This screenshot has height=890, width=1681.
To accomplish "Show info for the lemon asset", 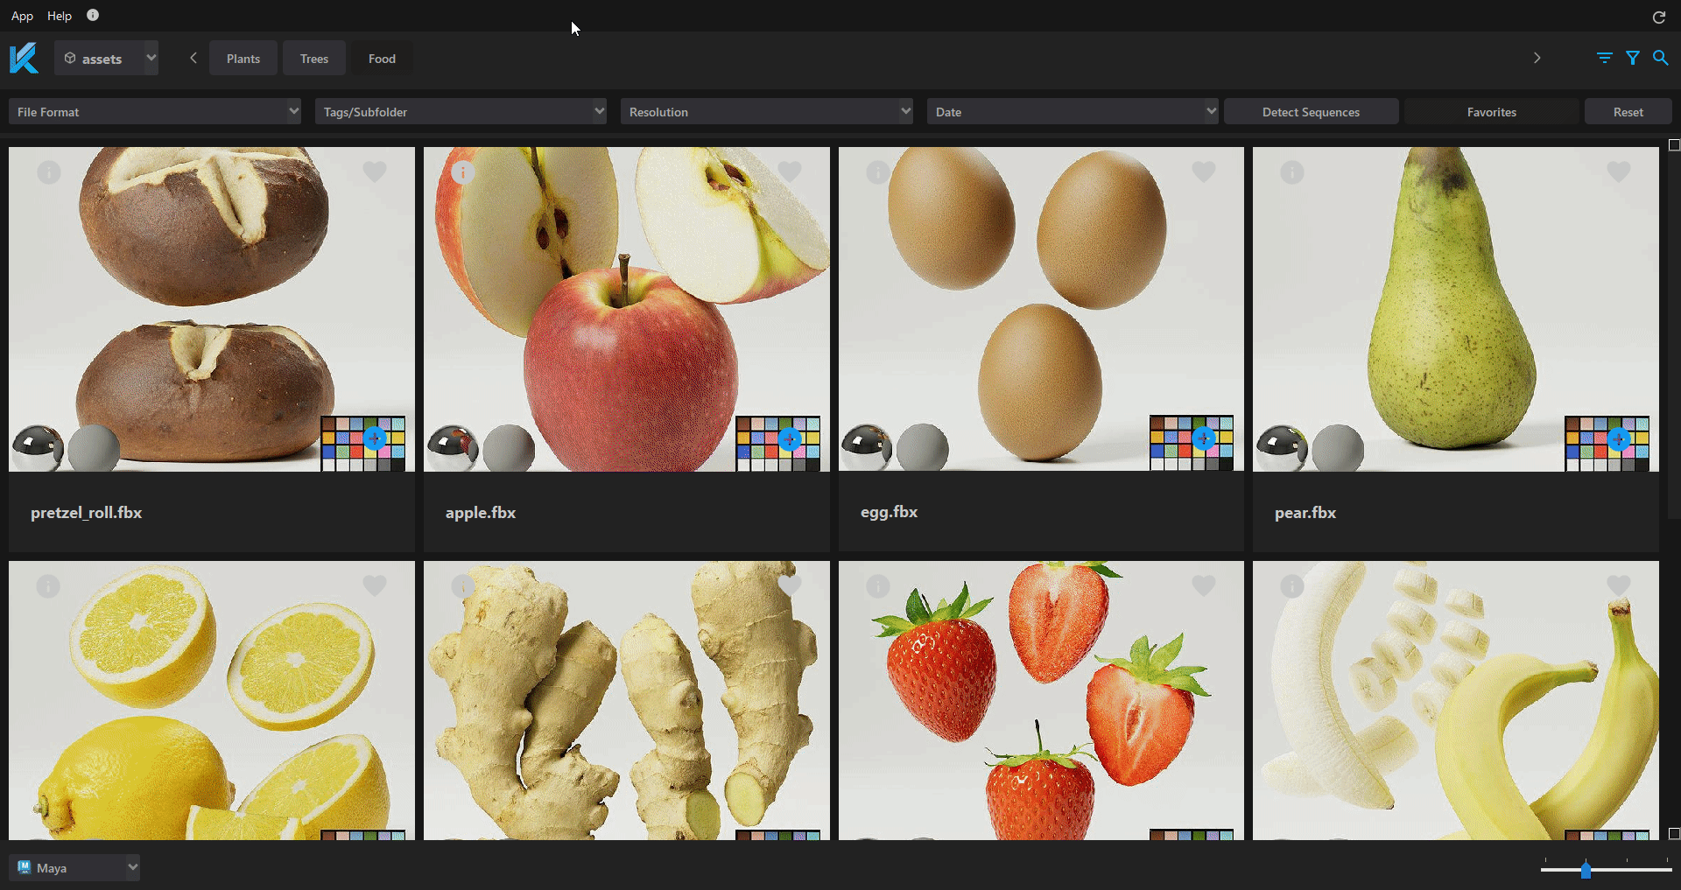I will click(49, 586).
